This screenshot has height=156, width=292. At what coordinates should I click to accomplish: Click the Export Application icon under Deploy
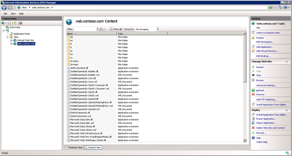click(x=253, y=119)
